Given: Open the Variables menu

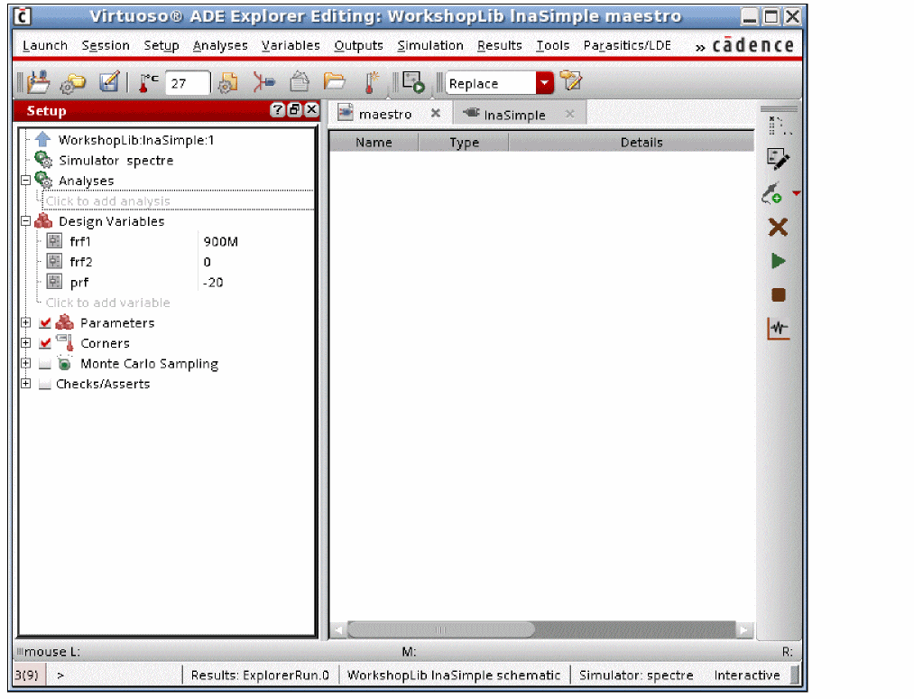Looking at the screenshot, I should point(291,45).
